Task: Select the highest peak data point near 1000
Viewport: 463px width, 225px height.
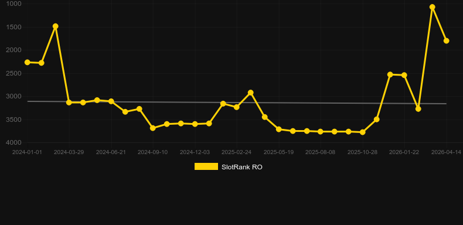Action: point(433,7)
